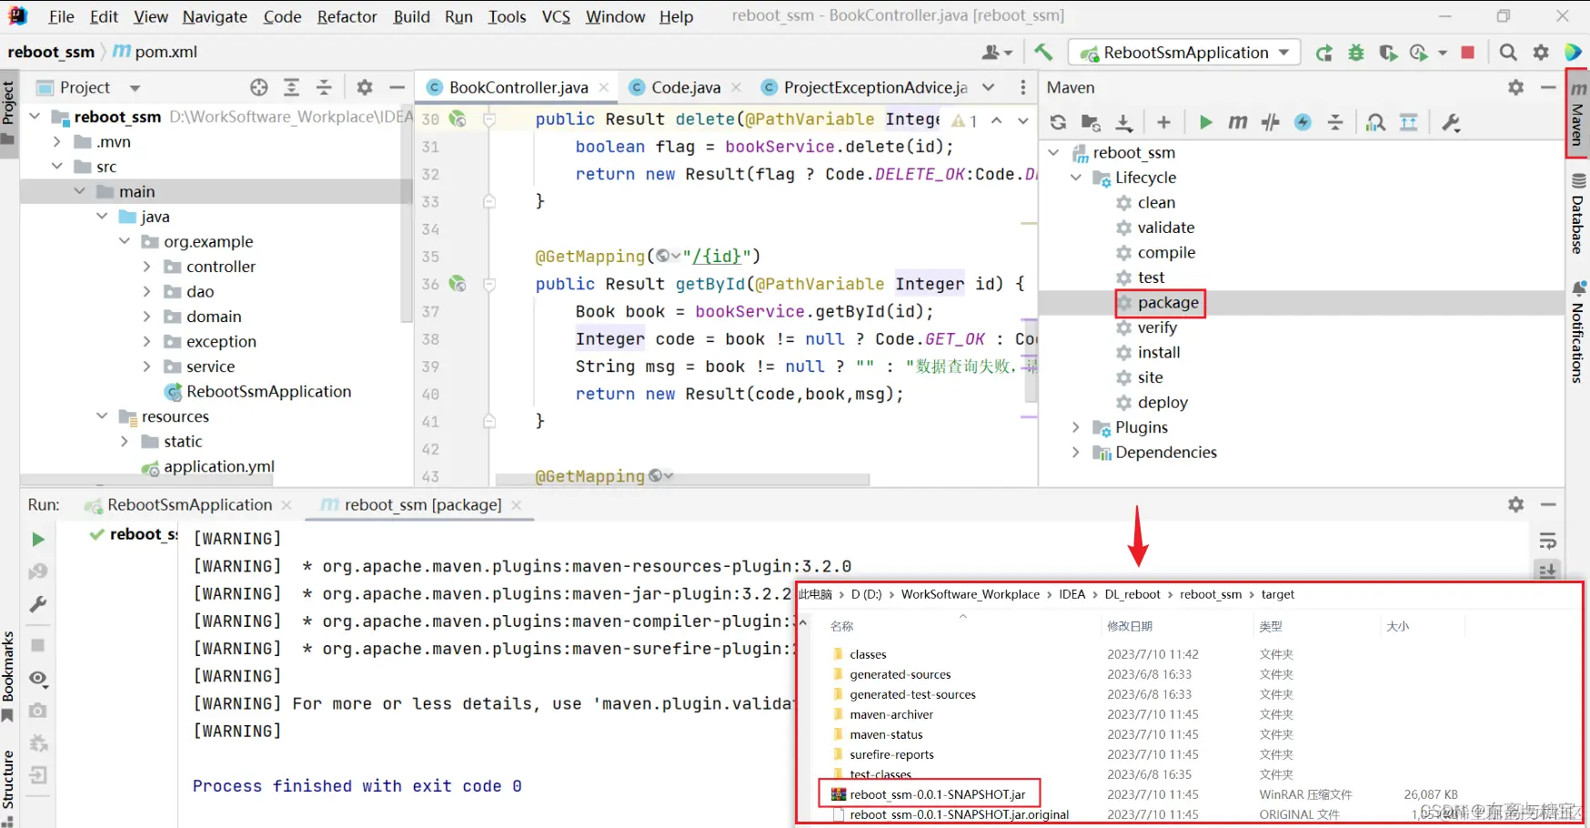Image resolution: width=1590 pixels, height=828 pixels.
Task: Collapse the Lifecycle node in Maven
Action: click(x=1076, y=177)
